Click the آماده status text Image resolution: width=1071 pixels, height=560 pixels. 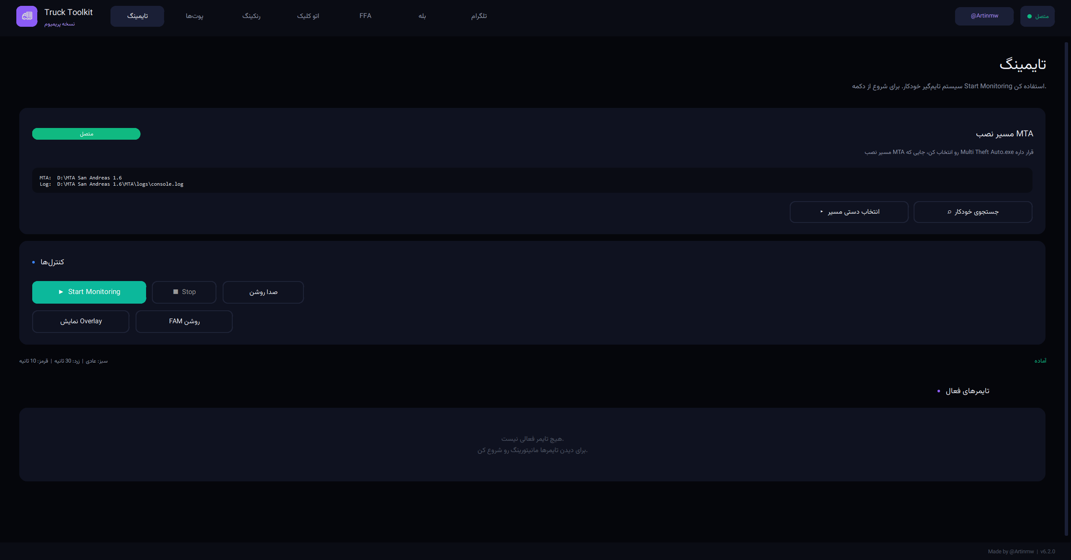(1040, 361)
